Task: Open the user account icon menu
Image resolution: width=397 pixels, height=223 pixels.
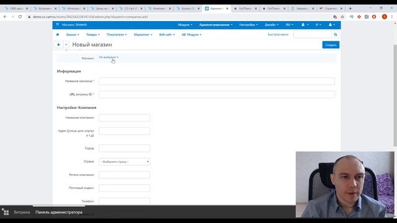Action: [x=332, y=25]
